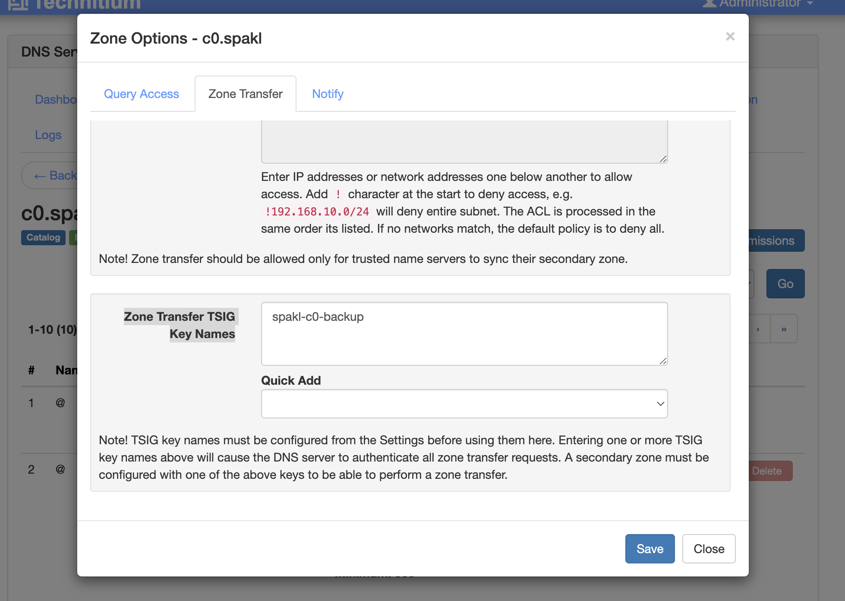Viewport: 845px width, 601px height.
Task: Go to next page arrow
Action: [758, 329]
